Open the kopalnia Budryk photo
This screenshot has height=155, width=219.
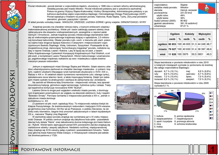133,67
